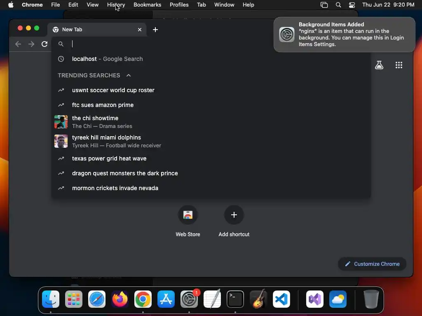
Task: Open Visual Studio Code from the dock
Action: pos(281,299)
